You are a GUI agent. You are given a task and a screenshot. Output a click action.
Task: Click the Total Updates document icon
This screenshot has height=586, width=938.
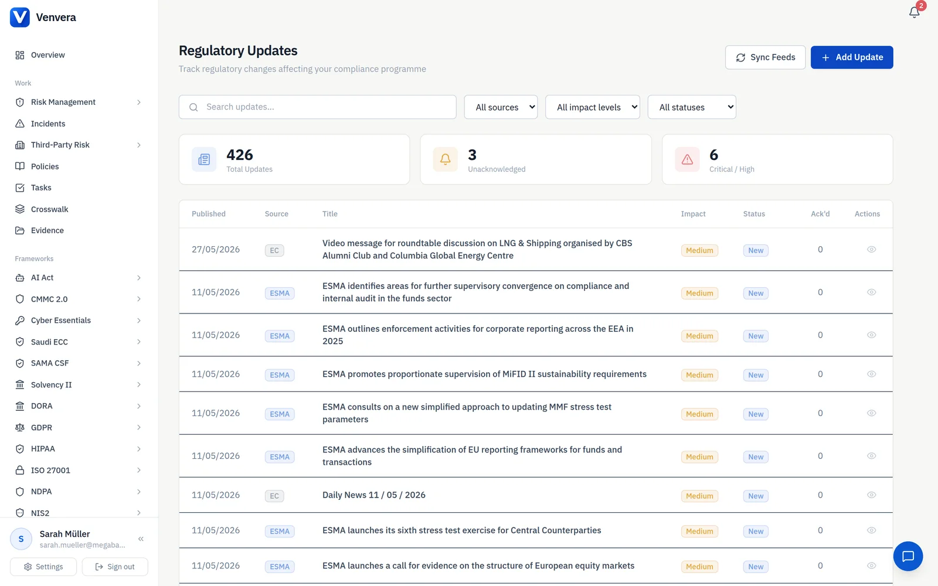[x=204, y=159]
